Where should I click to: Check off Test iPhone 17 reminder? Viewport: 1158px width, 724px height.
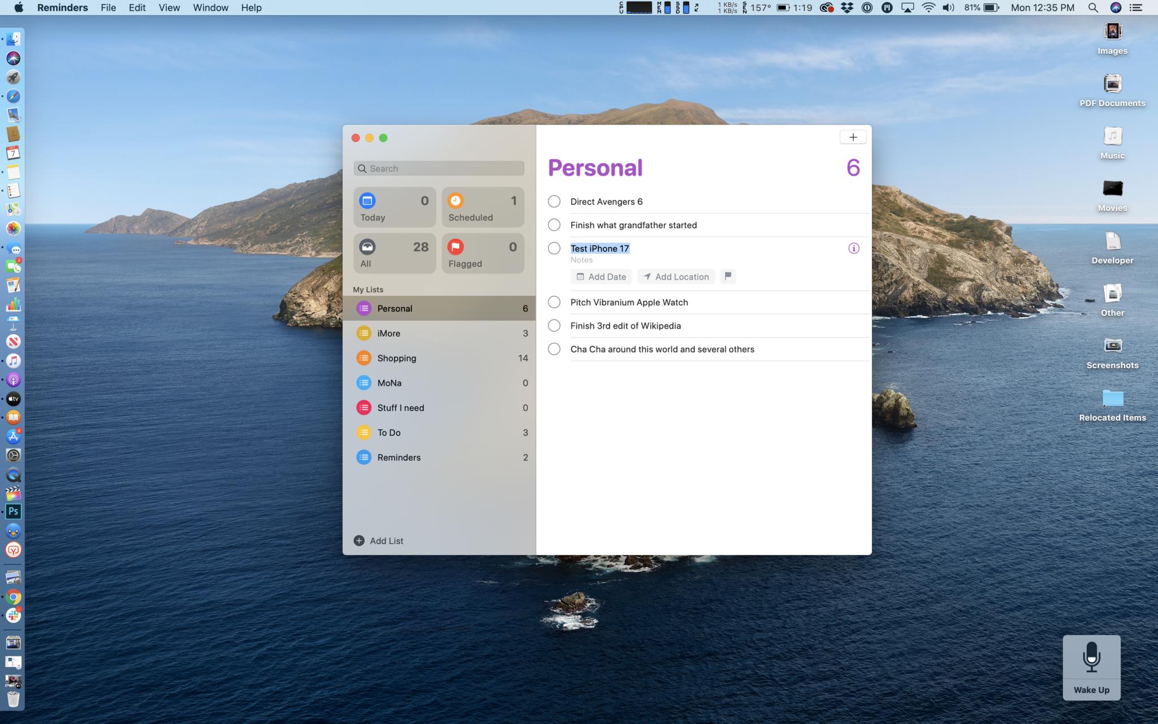(x=554, y=248)
